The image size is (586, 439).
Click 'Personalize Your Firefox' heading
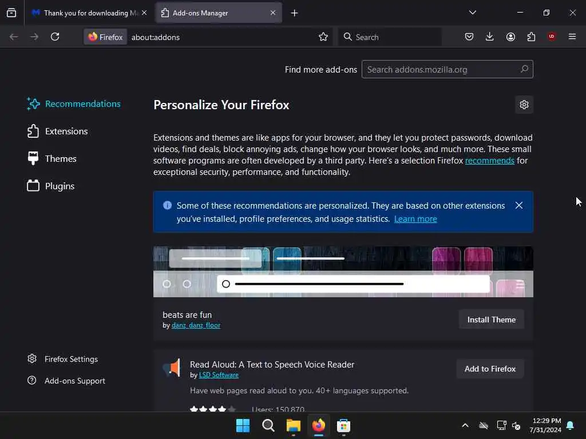tap(221, 105)
